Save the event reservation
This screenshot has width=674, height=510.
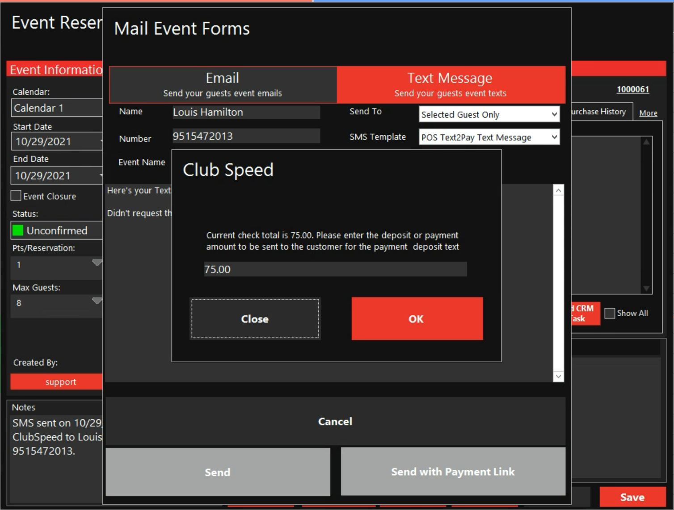[x=632, y=497]
